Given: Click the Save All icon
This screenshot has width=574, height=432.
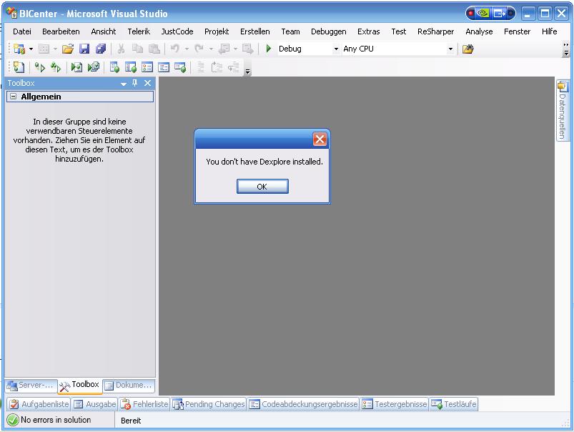Looking at the screenshot, I should (x=101, y=49).
